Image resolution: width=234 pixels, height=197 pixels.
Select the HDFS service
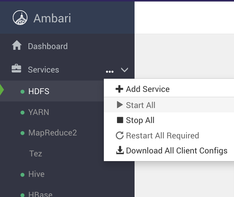[39, 91]
